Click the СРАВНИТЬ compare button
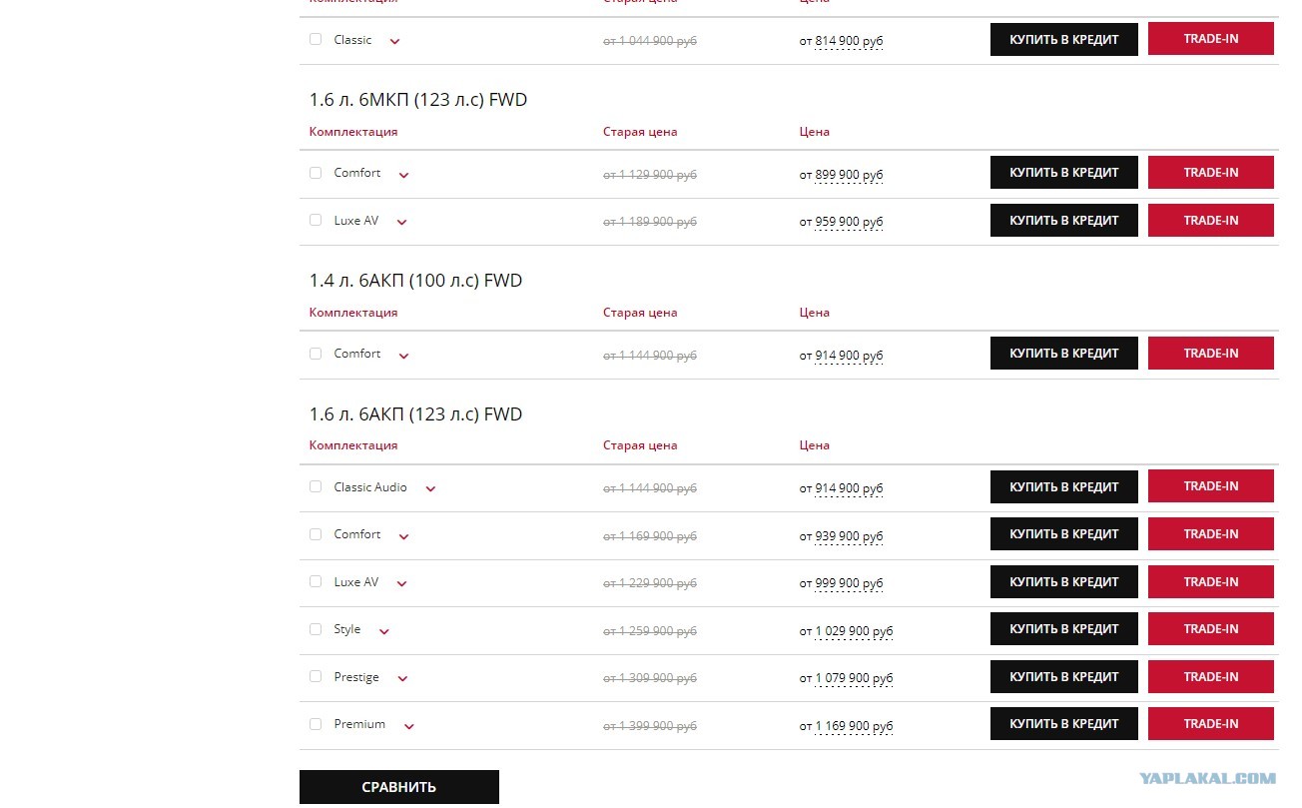The height and width of the screenshot is (808, 1302). pos(399,787)
